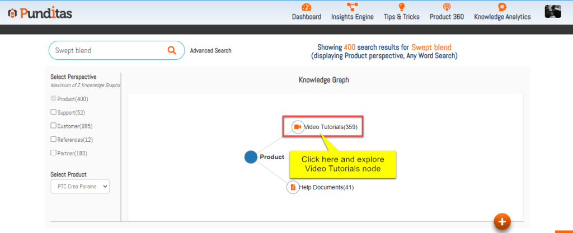
Task: Click the Advanced Search link
Action: coord(210,51)
